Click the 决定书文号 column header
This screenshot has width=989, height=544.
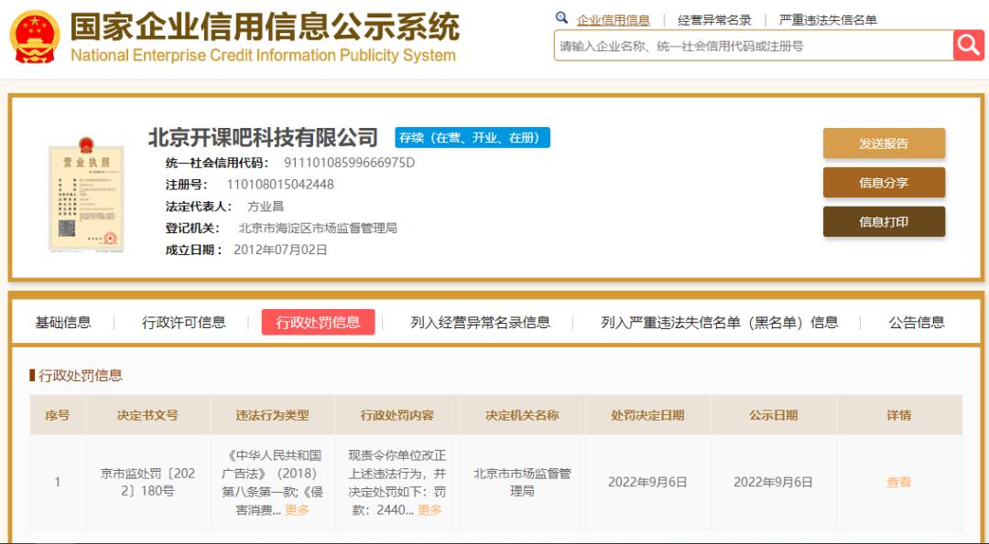click(x=147, y=416)
